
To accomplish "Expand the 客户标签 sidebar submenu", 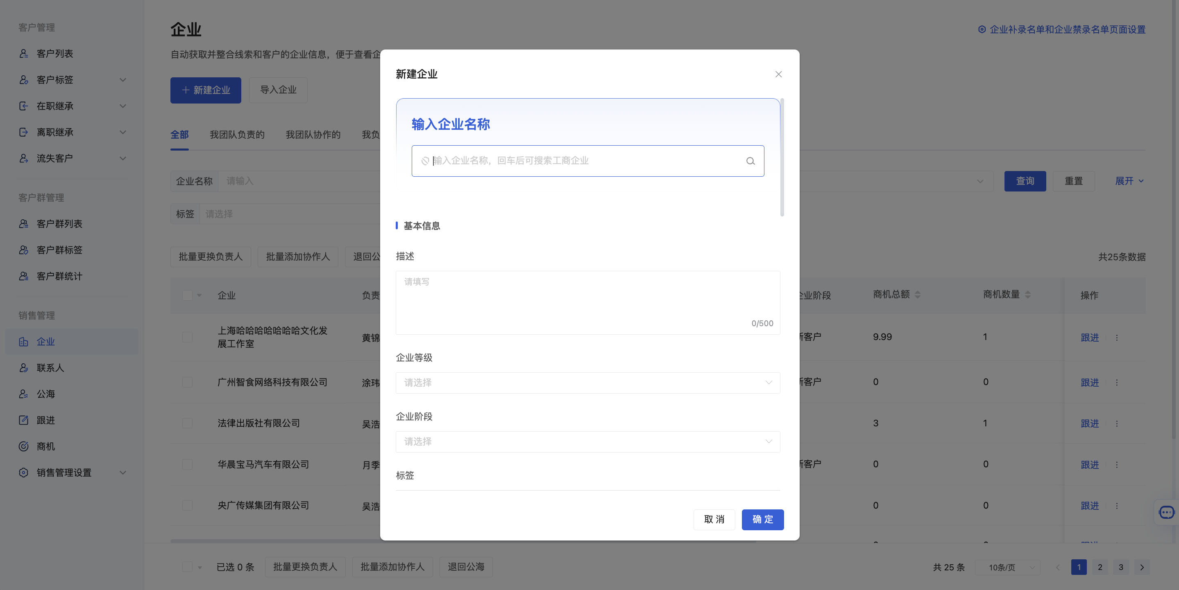I will click(x=122, y=79).
